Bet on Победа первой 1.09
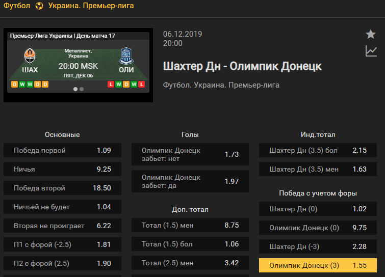This screenshot has height=277, width=385. pyautogui.click(x=62, y=150)
